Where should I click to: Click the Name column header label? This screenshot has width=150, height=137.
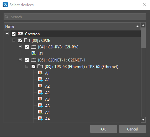click(x=10, y=26)
